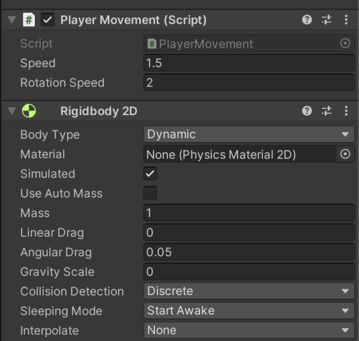Viewport: 359px width, 341px height.
Task: Open help for Player Movement script
Action: click(307, 20)
